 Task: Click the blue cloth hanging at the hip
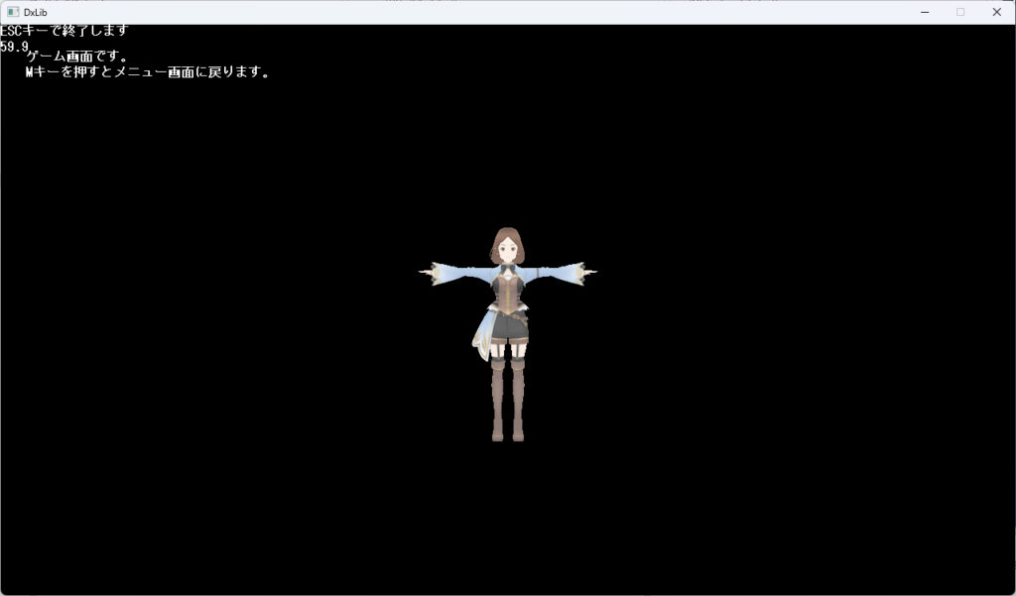482,333
